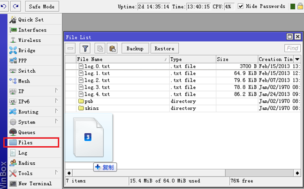
Task: Open the pub folder entry
Action: click(89, 101)
